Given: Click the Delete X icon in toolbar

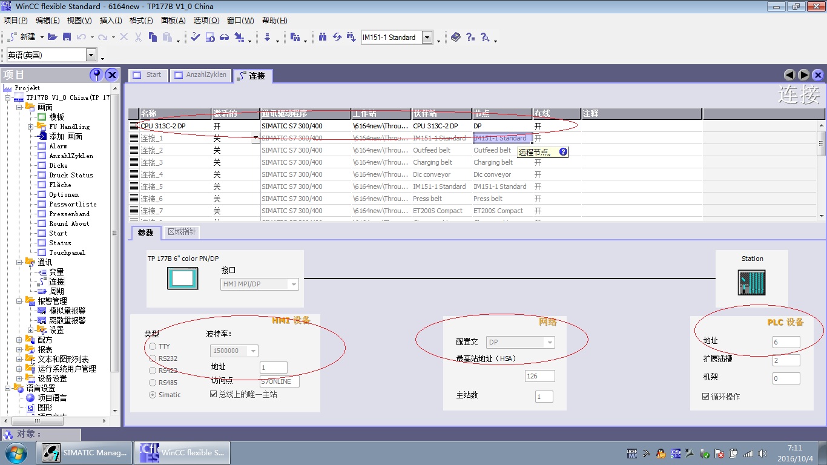Looking at the screenshot, I should pos(124,37).
